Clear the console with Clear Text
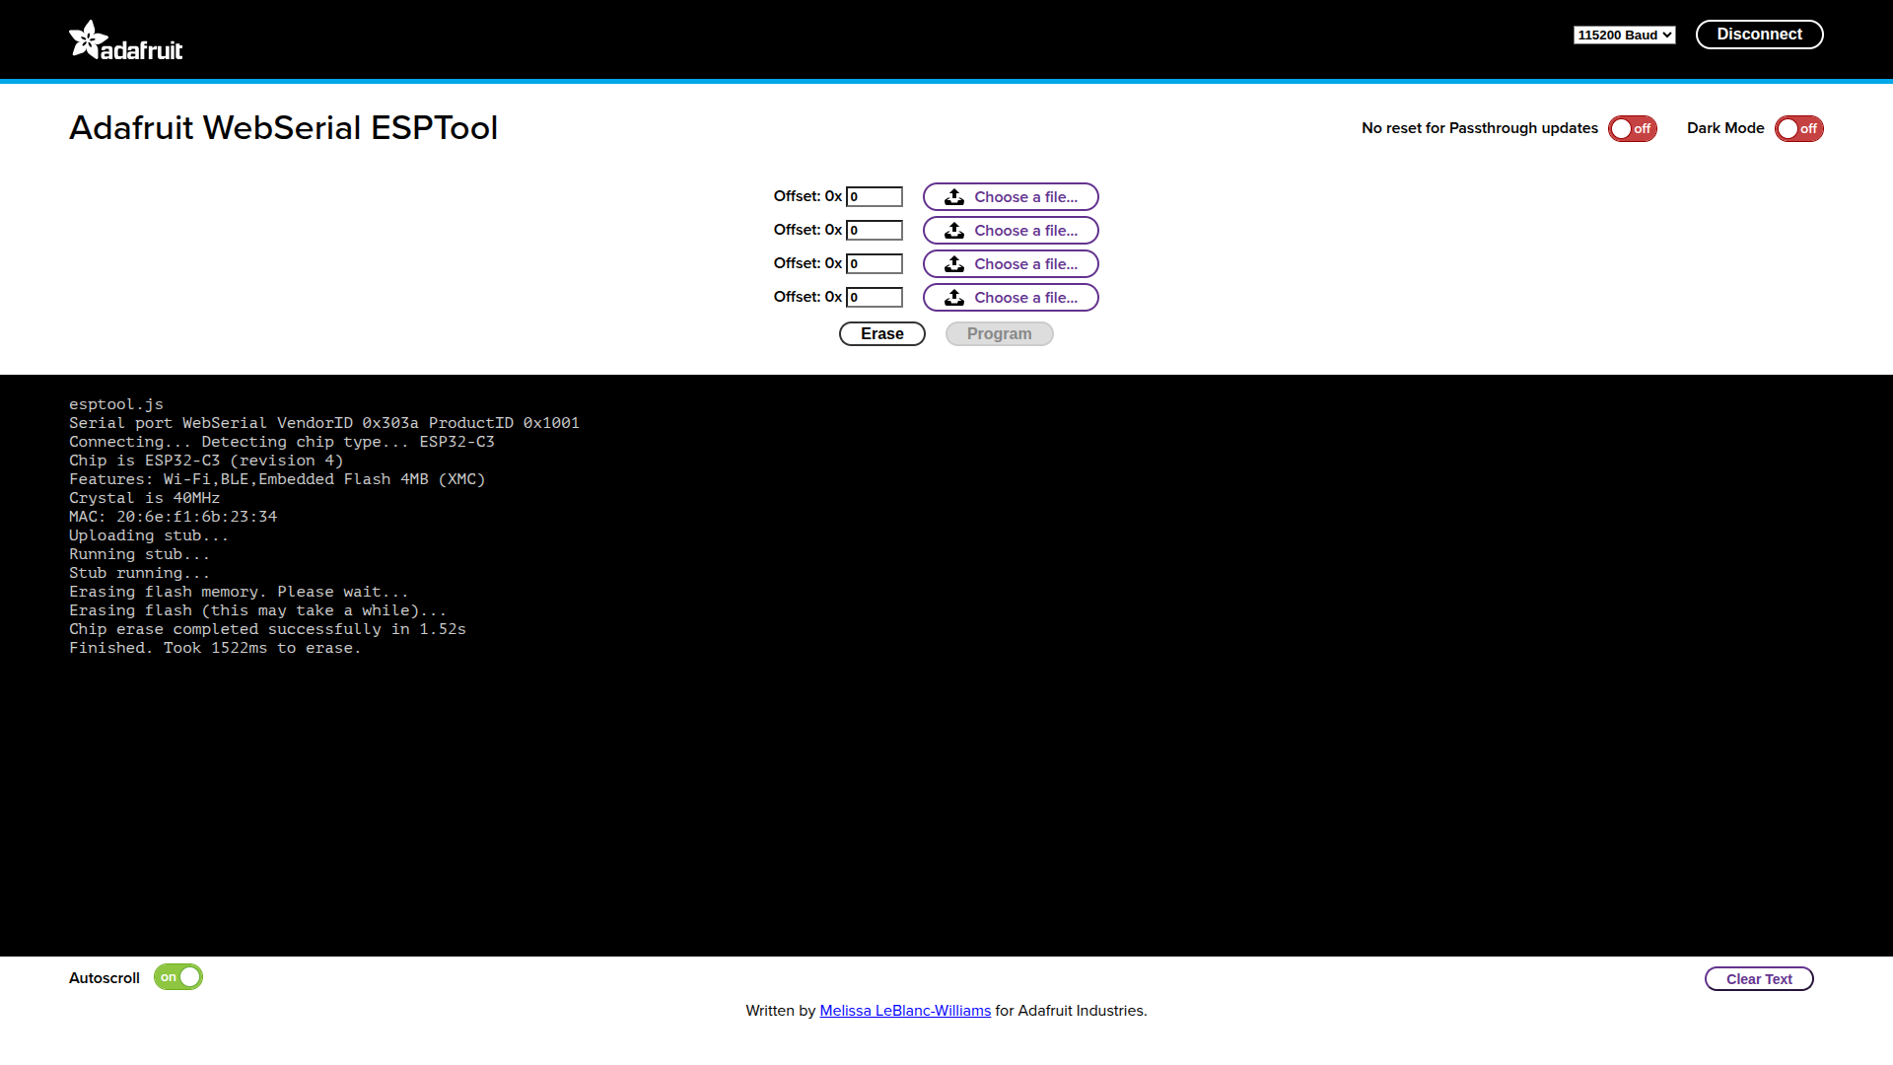Viewport: 1893px width, 1065px height. pyautogui.click(x=1759, y=979)
